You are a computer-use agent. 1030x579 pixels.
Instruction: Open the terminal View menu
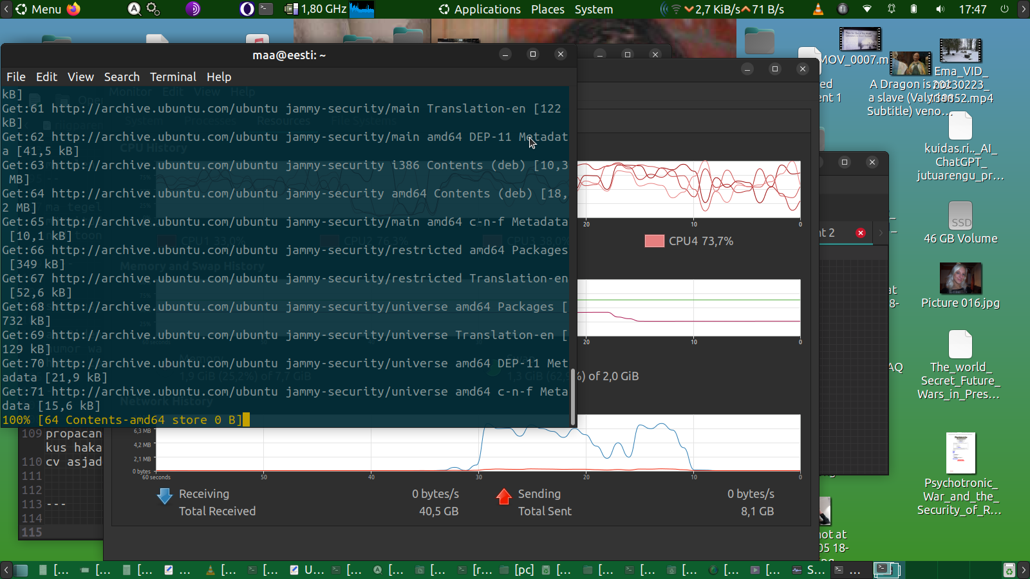[x=80, y=77]
